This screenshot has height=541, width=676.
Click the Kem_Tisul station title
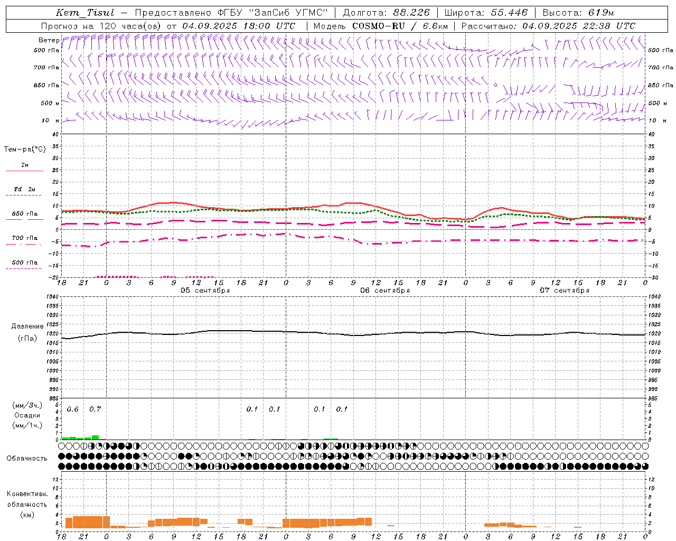point(85,13)
